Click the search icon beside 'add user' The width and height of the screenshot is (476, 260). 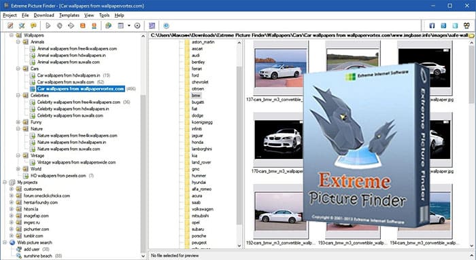pyautogui.click(x=19, y=249)
